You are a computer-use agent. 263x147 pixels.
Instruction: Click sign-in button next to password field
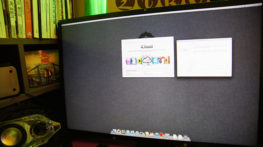(x=166, y=72)
